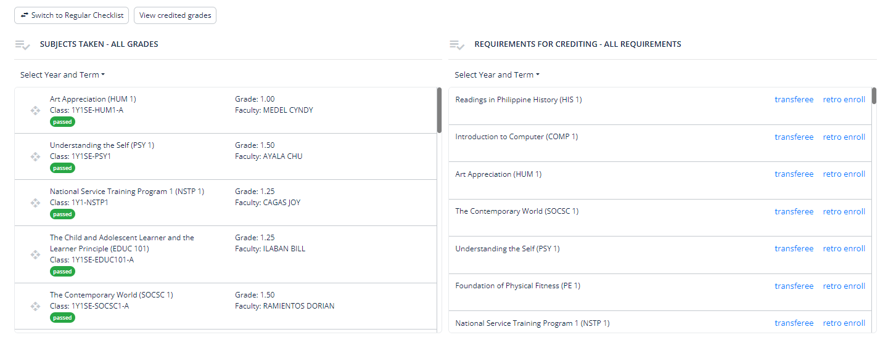
Task: Click checklist icon beside Requirements for Crediting
Action: [x=457, y=45]
